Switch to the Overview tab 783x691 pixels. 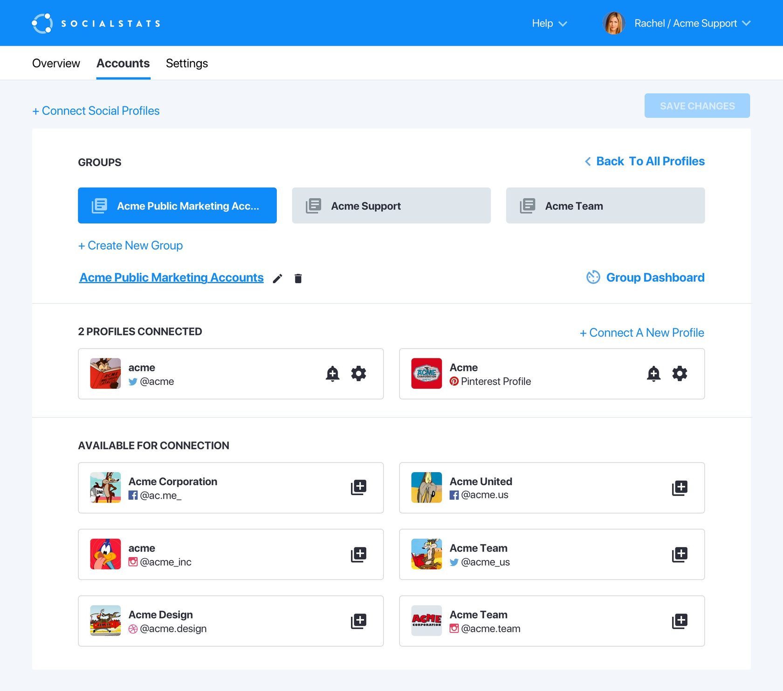click(56, 63)
